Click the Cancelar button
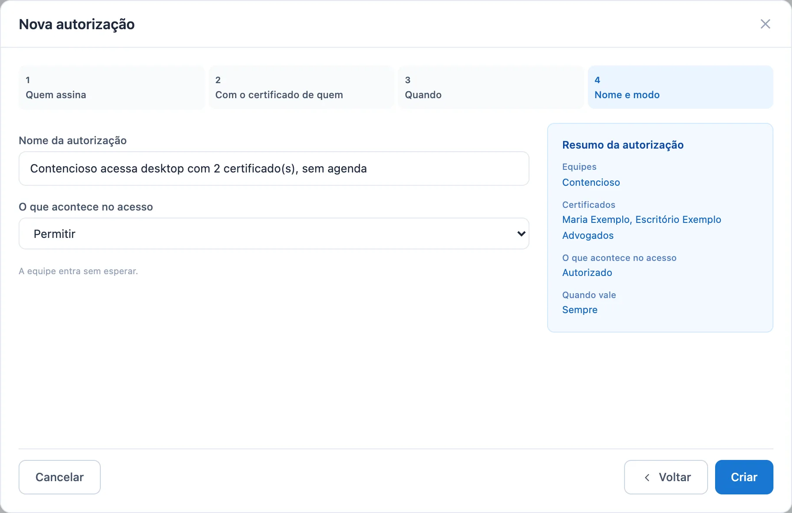Viewport: 792px width, 513px height. [x=60, y=477]
